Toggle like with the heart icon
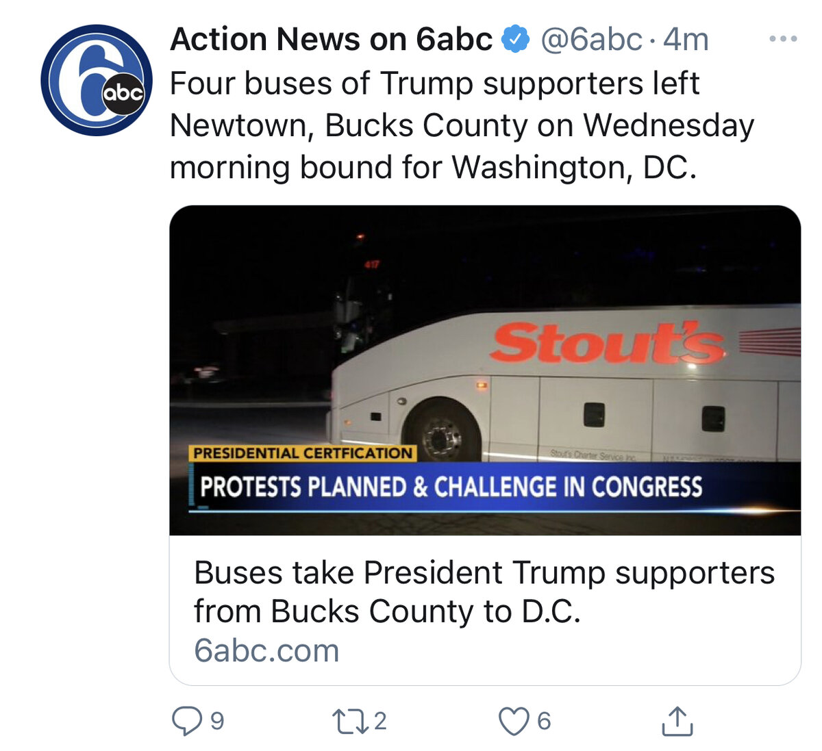Screen dimensions: 822x751 pyautogui.click(x=514, y=721)
